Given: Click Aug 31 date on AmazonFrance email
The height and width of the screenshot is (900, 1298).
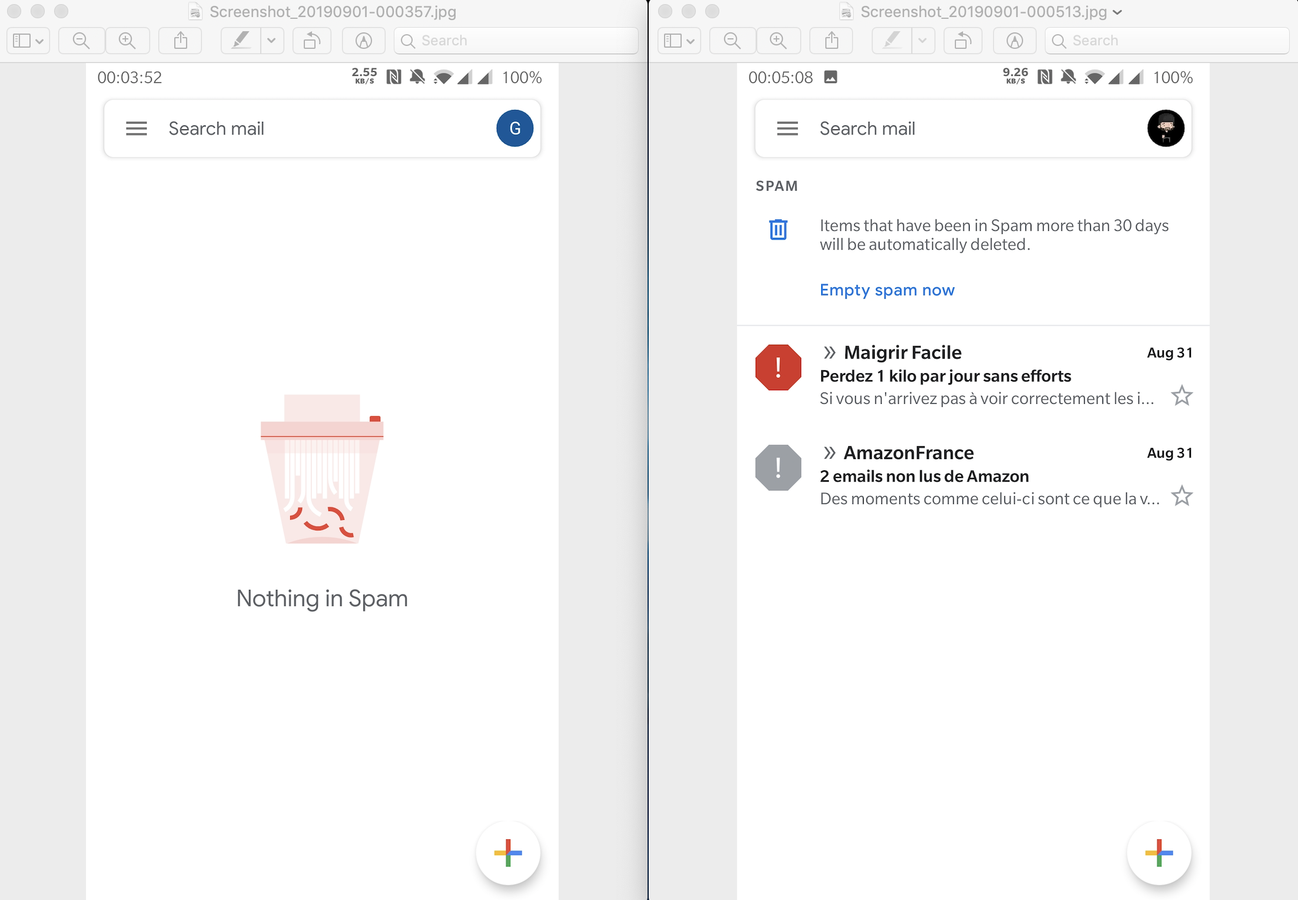Looking at the screenshot, I should 1170,453.
